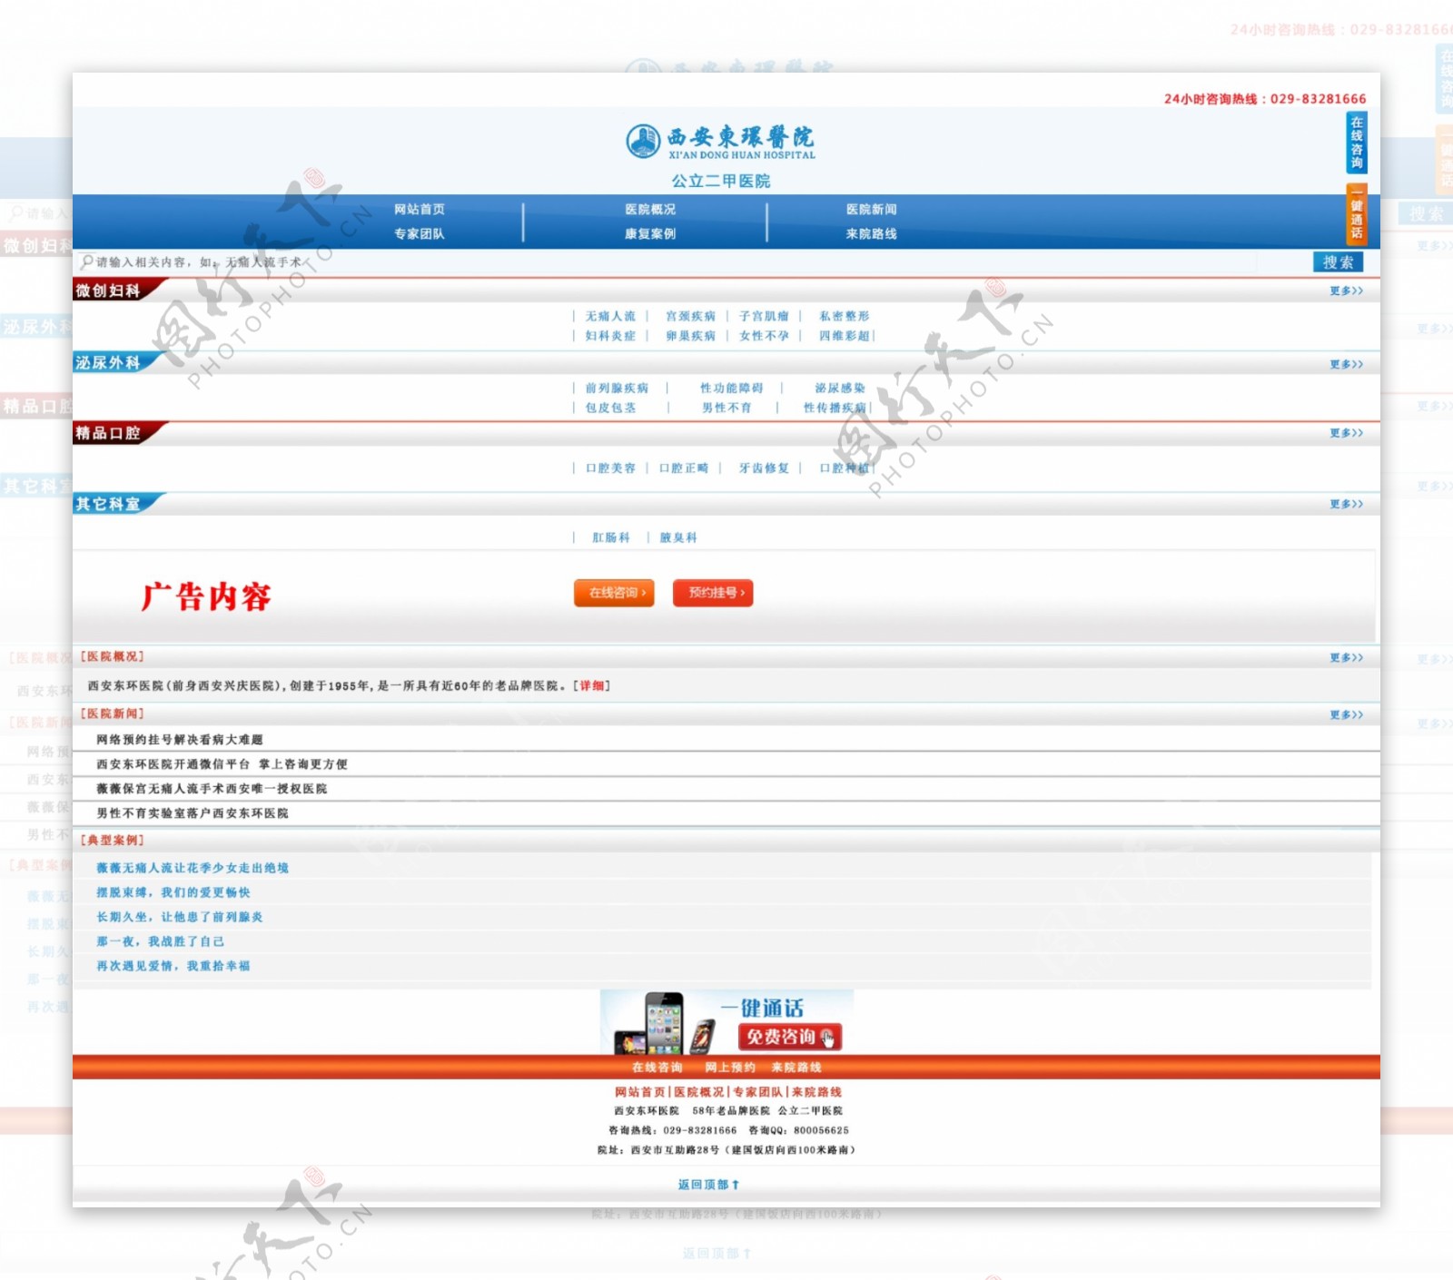Expand 更多 for 医院概况 section

[1346, 657]
